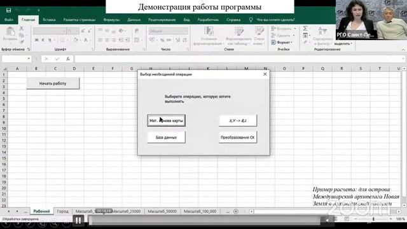Image resolution: width=407 pixels, height=229 pixels.
Task: Switch to the Данные ribbon tab
Action: pos(134,20)
